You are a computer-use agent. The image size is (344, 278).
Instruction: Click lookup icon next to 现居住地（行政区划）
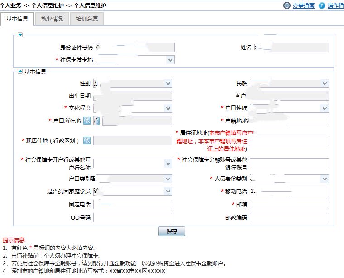(x=87, y=140)
